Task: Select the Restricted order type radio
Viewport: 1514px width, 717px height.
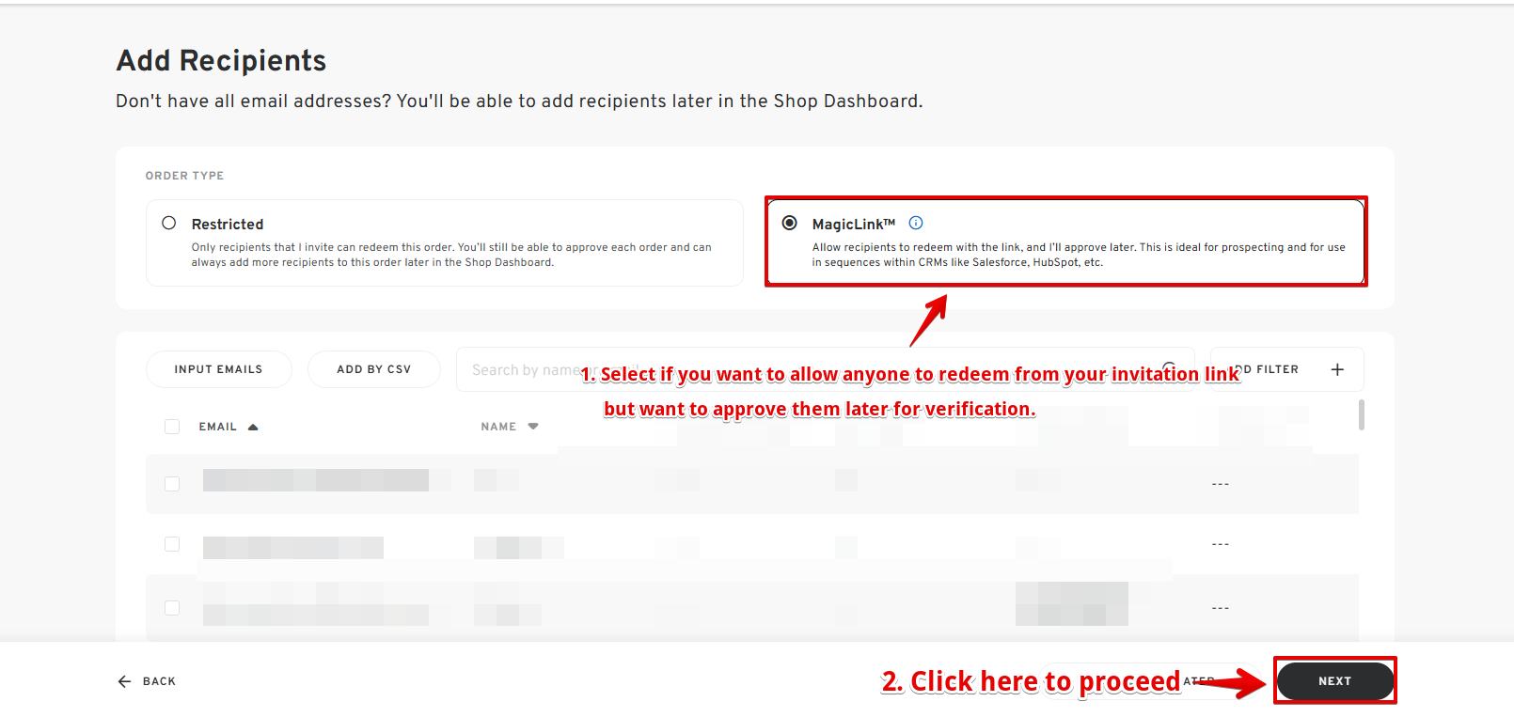Action: click(169, 223)
